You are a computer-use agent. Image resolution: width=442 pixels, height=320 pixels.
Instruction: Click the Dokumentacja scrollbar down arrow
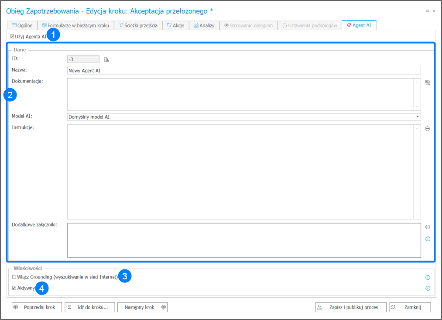(x=417, y=107)
